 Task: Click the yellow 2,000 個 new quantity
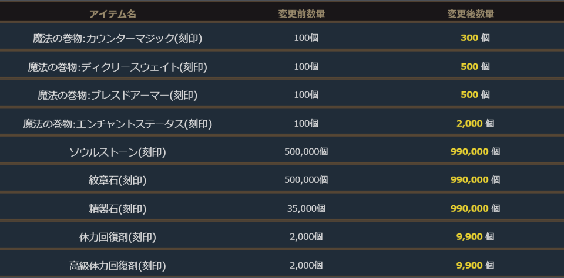[x=475, y=123]
